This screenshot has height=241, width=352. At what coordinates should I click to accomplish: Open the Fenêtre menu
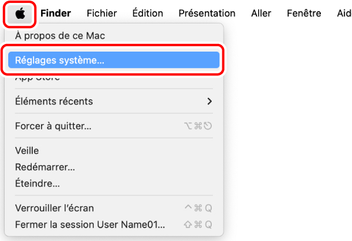click(x=304, y=13)
